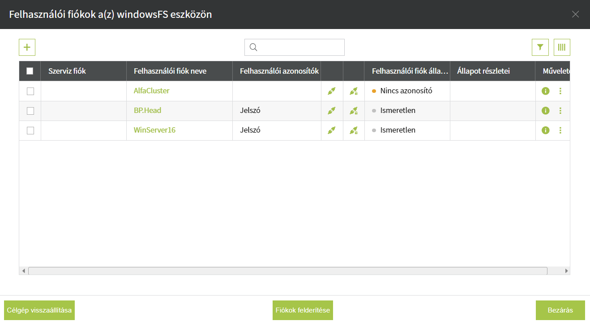
Task: Open the three-dot menu for BP.Head
Action: click(560, 111)
